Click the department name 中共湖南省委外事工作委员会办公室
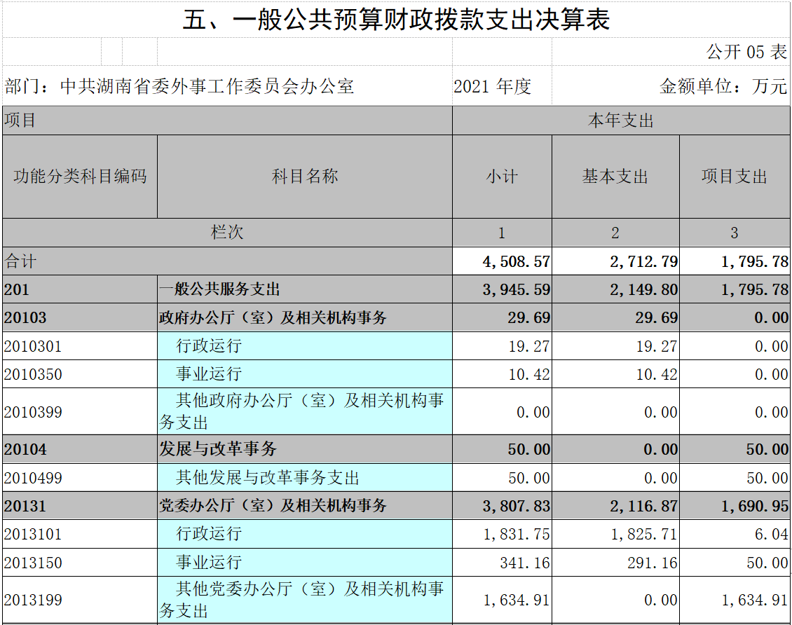This screenshot has height=625, width=792. coord(207,86)
